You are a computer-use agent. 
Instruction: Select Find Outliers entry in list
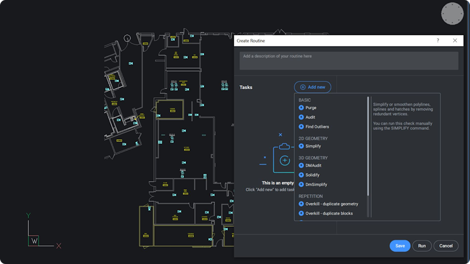(x=317, y=127)
